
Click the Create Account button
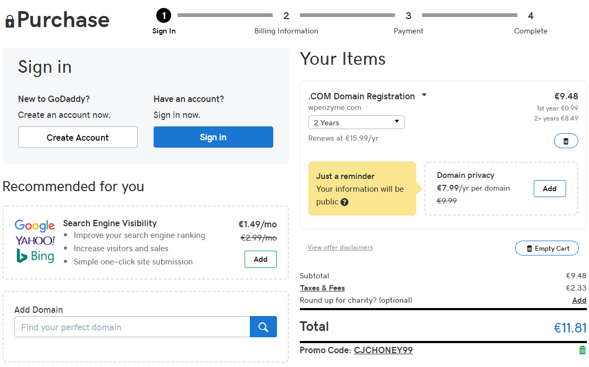click(78, 138)
